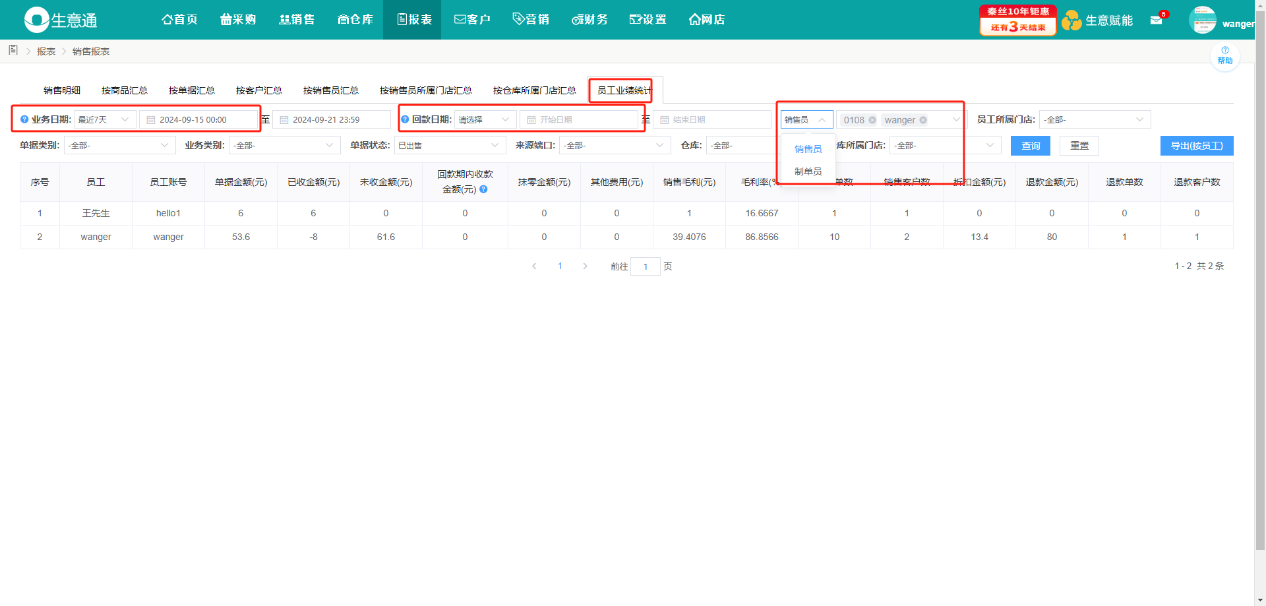Switch to 按商品汇总 tab
Viewport: 1266px width, 606px height.
coord(125,90)
